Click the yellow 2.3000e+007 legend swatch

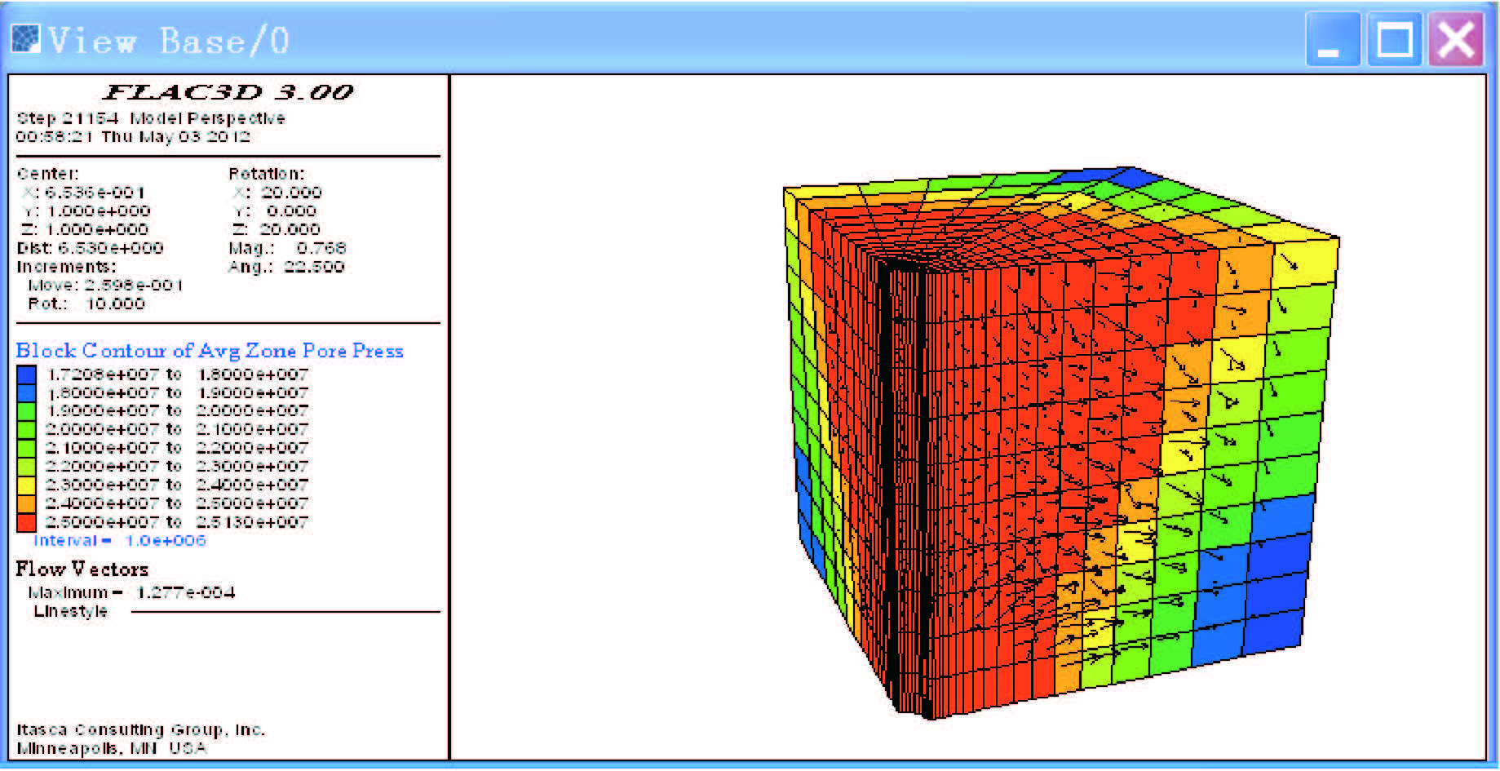(x=26, y=485)
